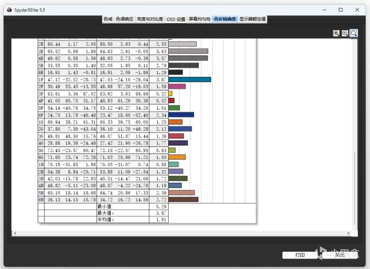Viewport: 370px width, 269px height.
Task: Click the average value 1.91
Action: click(161, 220)
